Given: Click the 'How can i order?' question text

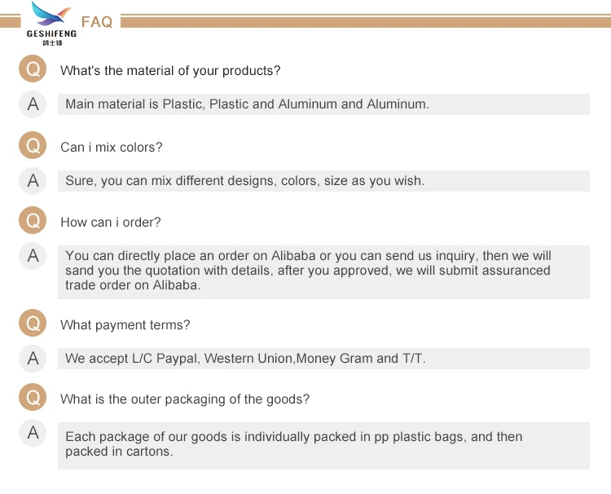Looking at the screenshot, I should (x=111, y=223).
